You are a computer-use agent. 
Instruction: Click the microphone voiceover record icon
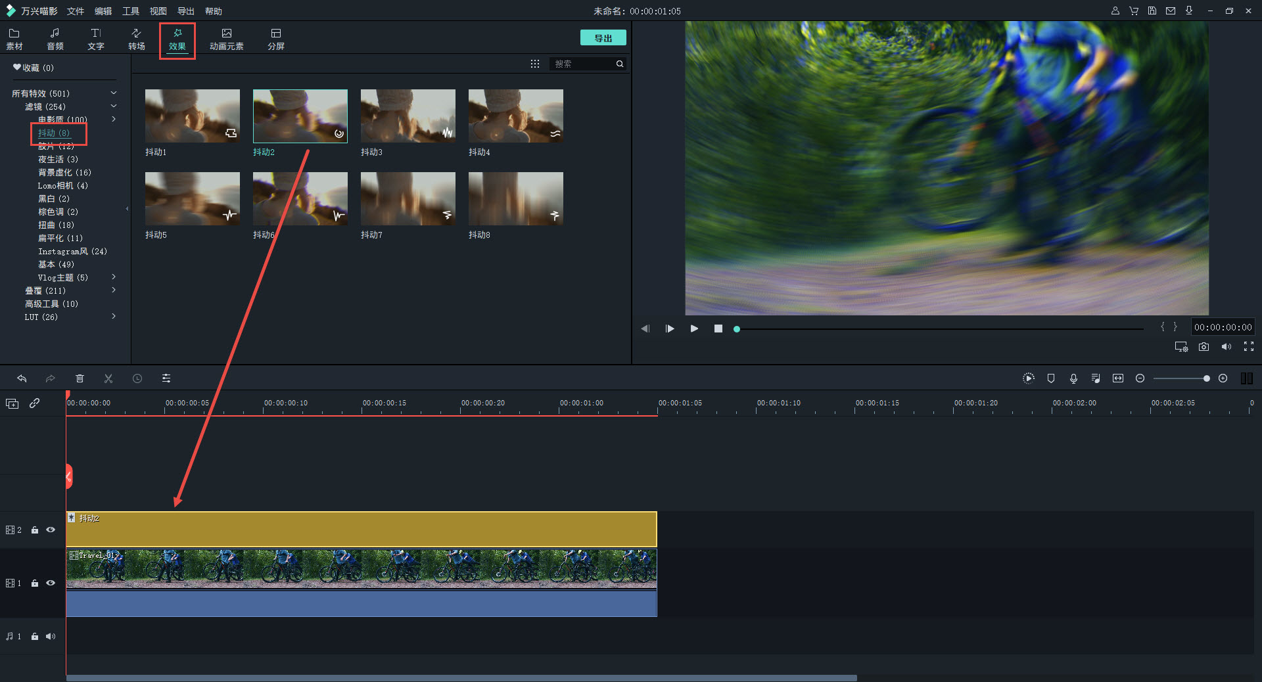[x=1073, y=378]
